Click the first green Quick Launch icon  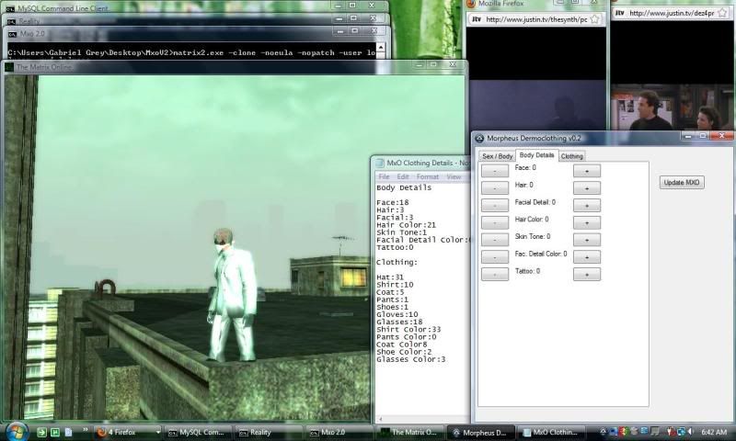coord(41,433)
